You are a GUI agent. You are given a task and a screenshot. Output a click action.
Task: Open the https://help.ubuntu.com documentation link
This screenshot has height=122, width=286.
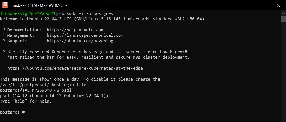[75, 30]
